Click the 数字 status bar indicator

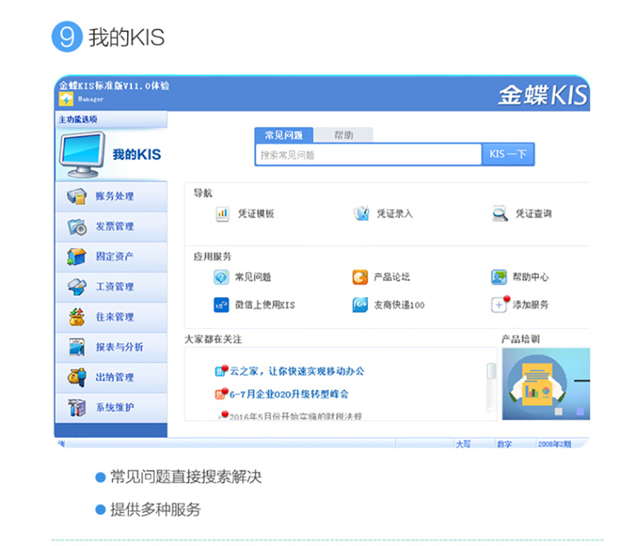pos(504,445)
